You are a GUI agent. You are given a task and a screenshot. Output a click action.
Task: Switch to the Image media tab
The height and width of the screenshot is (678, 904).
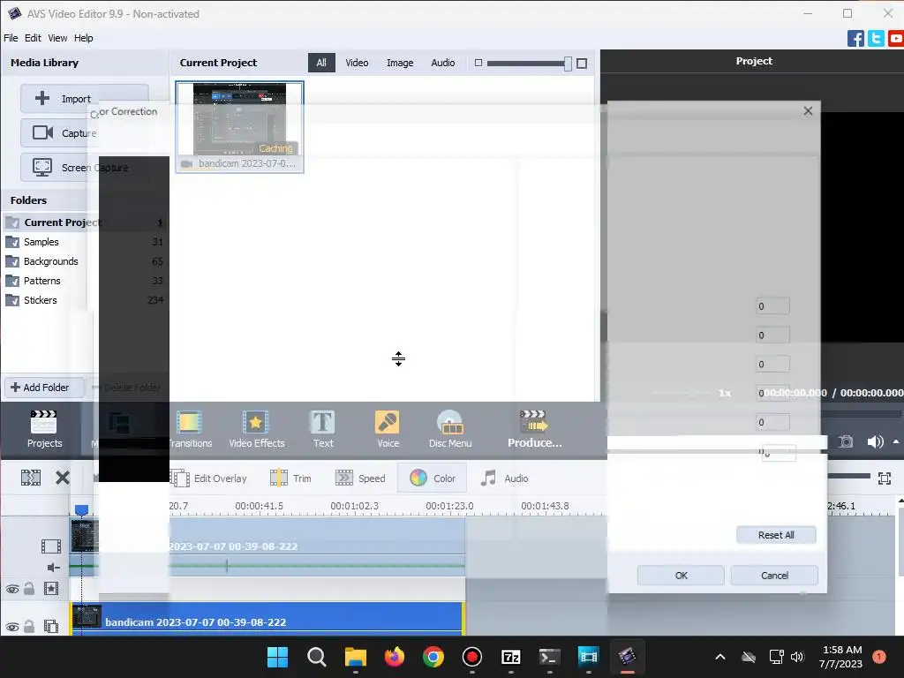(x=400, y=63)
